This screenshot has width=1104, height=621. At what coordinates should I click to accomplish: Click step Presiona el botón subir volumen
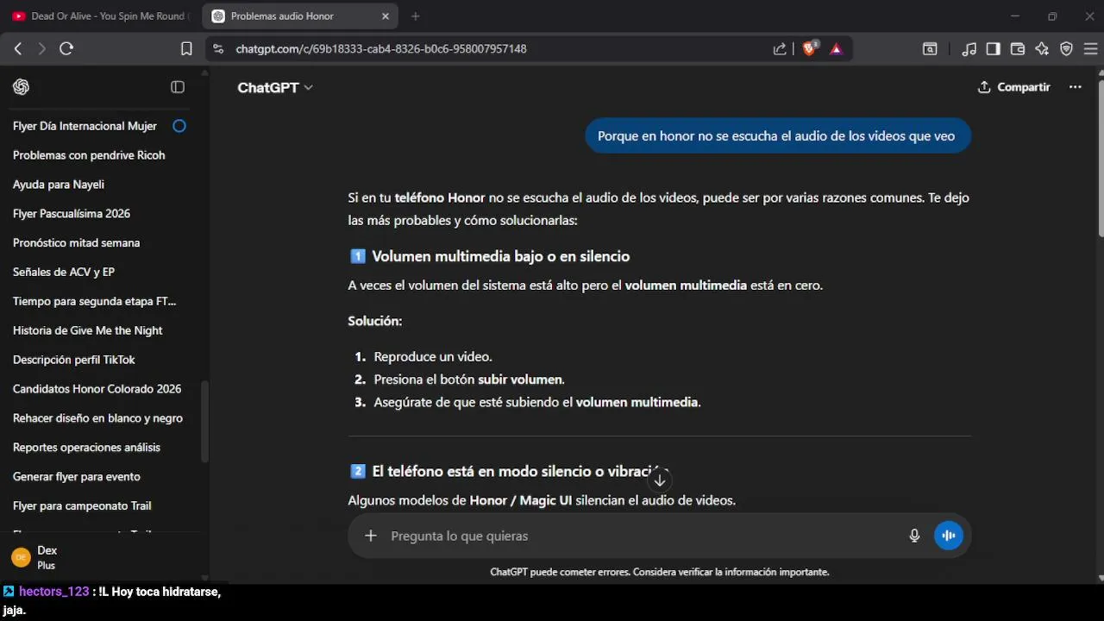coord(469,379)
